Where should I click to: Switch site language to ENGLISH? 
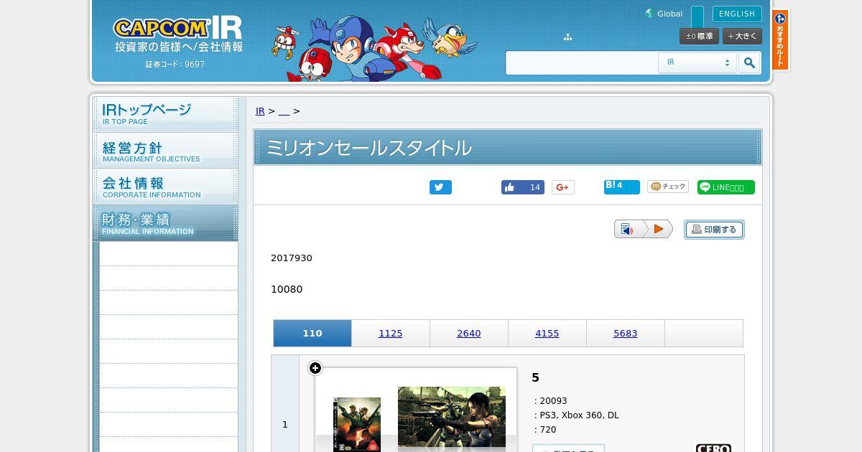(737, 14)
